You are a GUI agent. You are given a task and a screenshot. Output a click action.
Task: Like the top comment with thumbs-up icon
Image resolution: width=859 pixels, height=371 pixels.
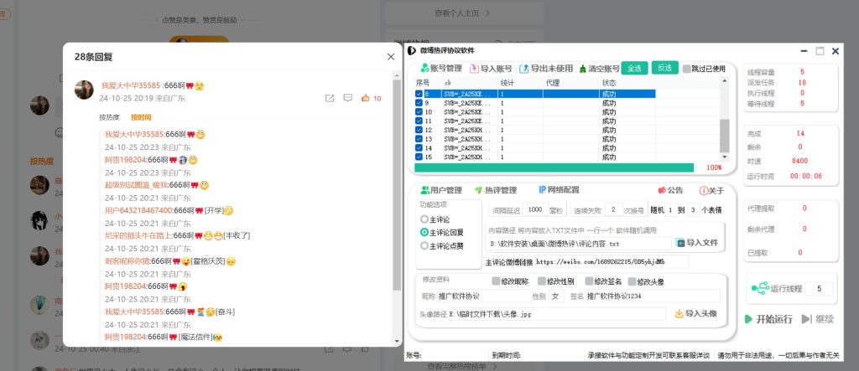[x=366, y=99]
